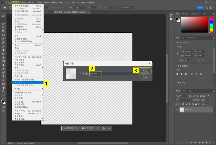
Task: Open Edit Toolbar three-dots icon
Action: (x=3, y=95)
